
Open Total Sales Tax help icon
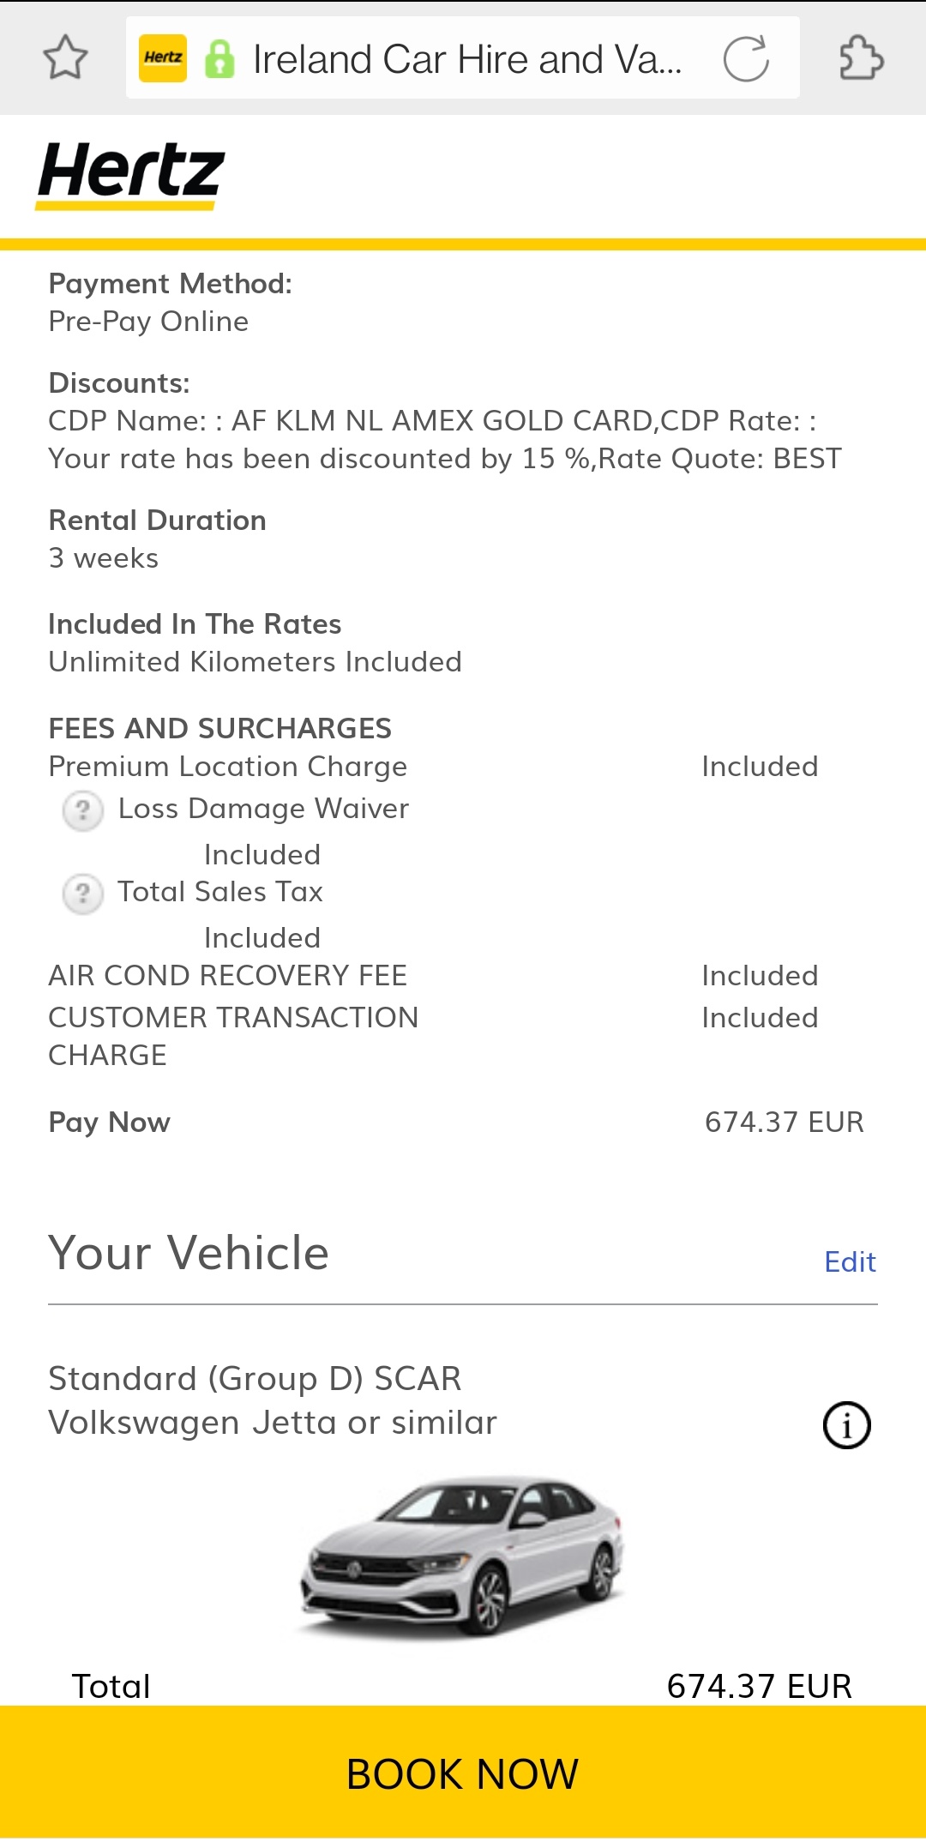[83, 894]
